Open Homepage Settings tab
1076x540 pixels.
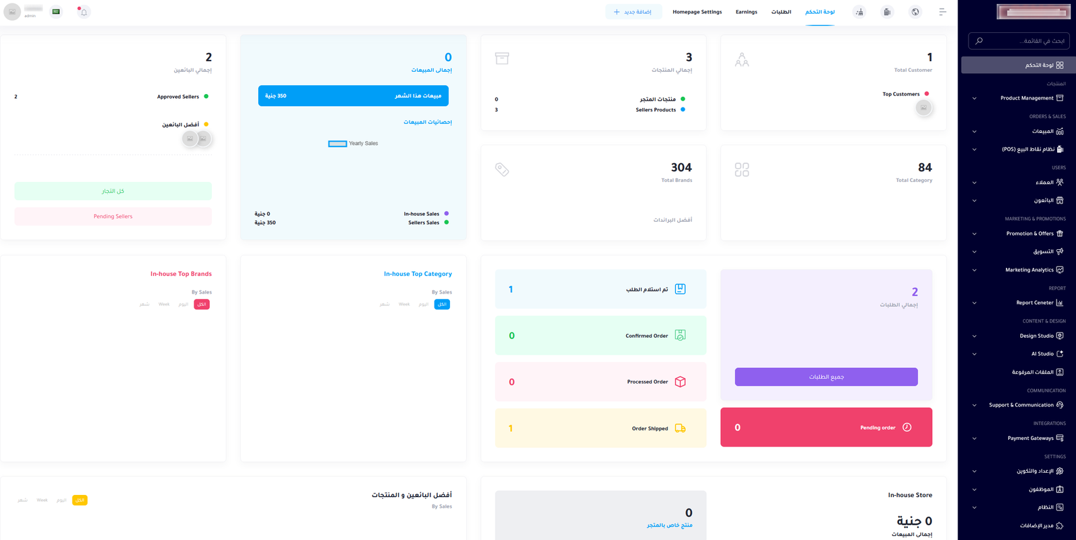[697, 12]
